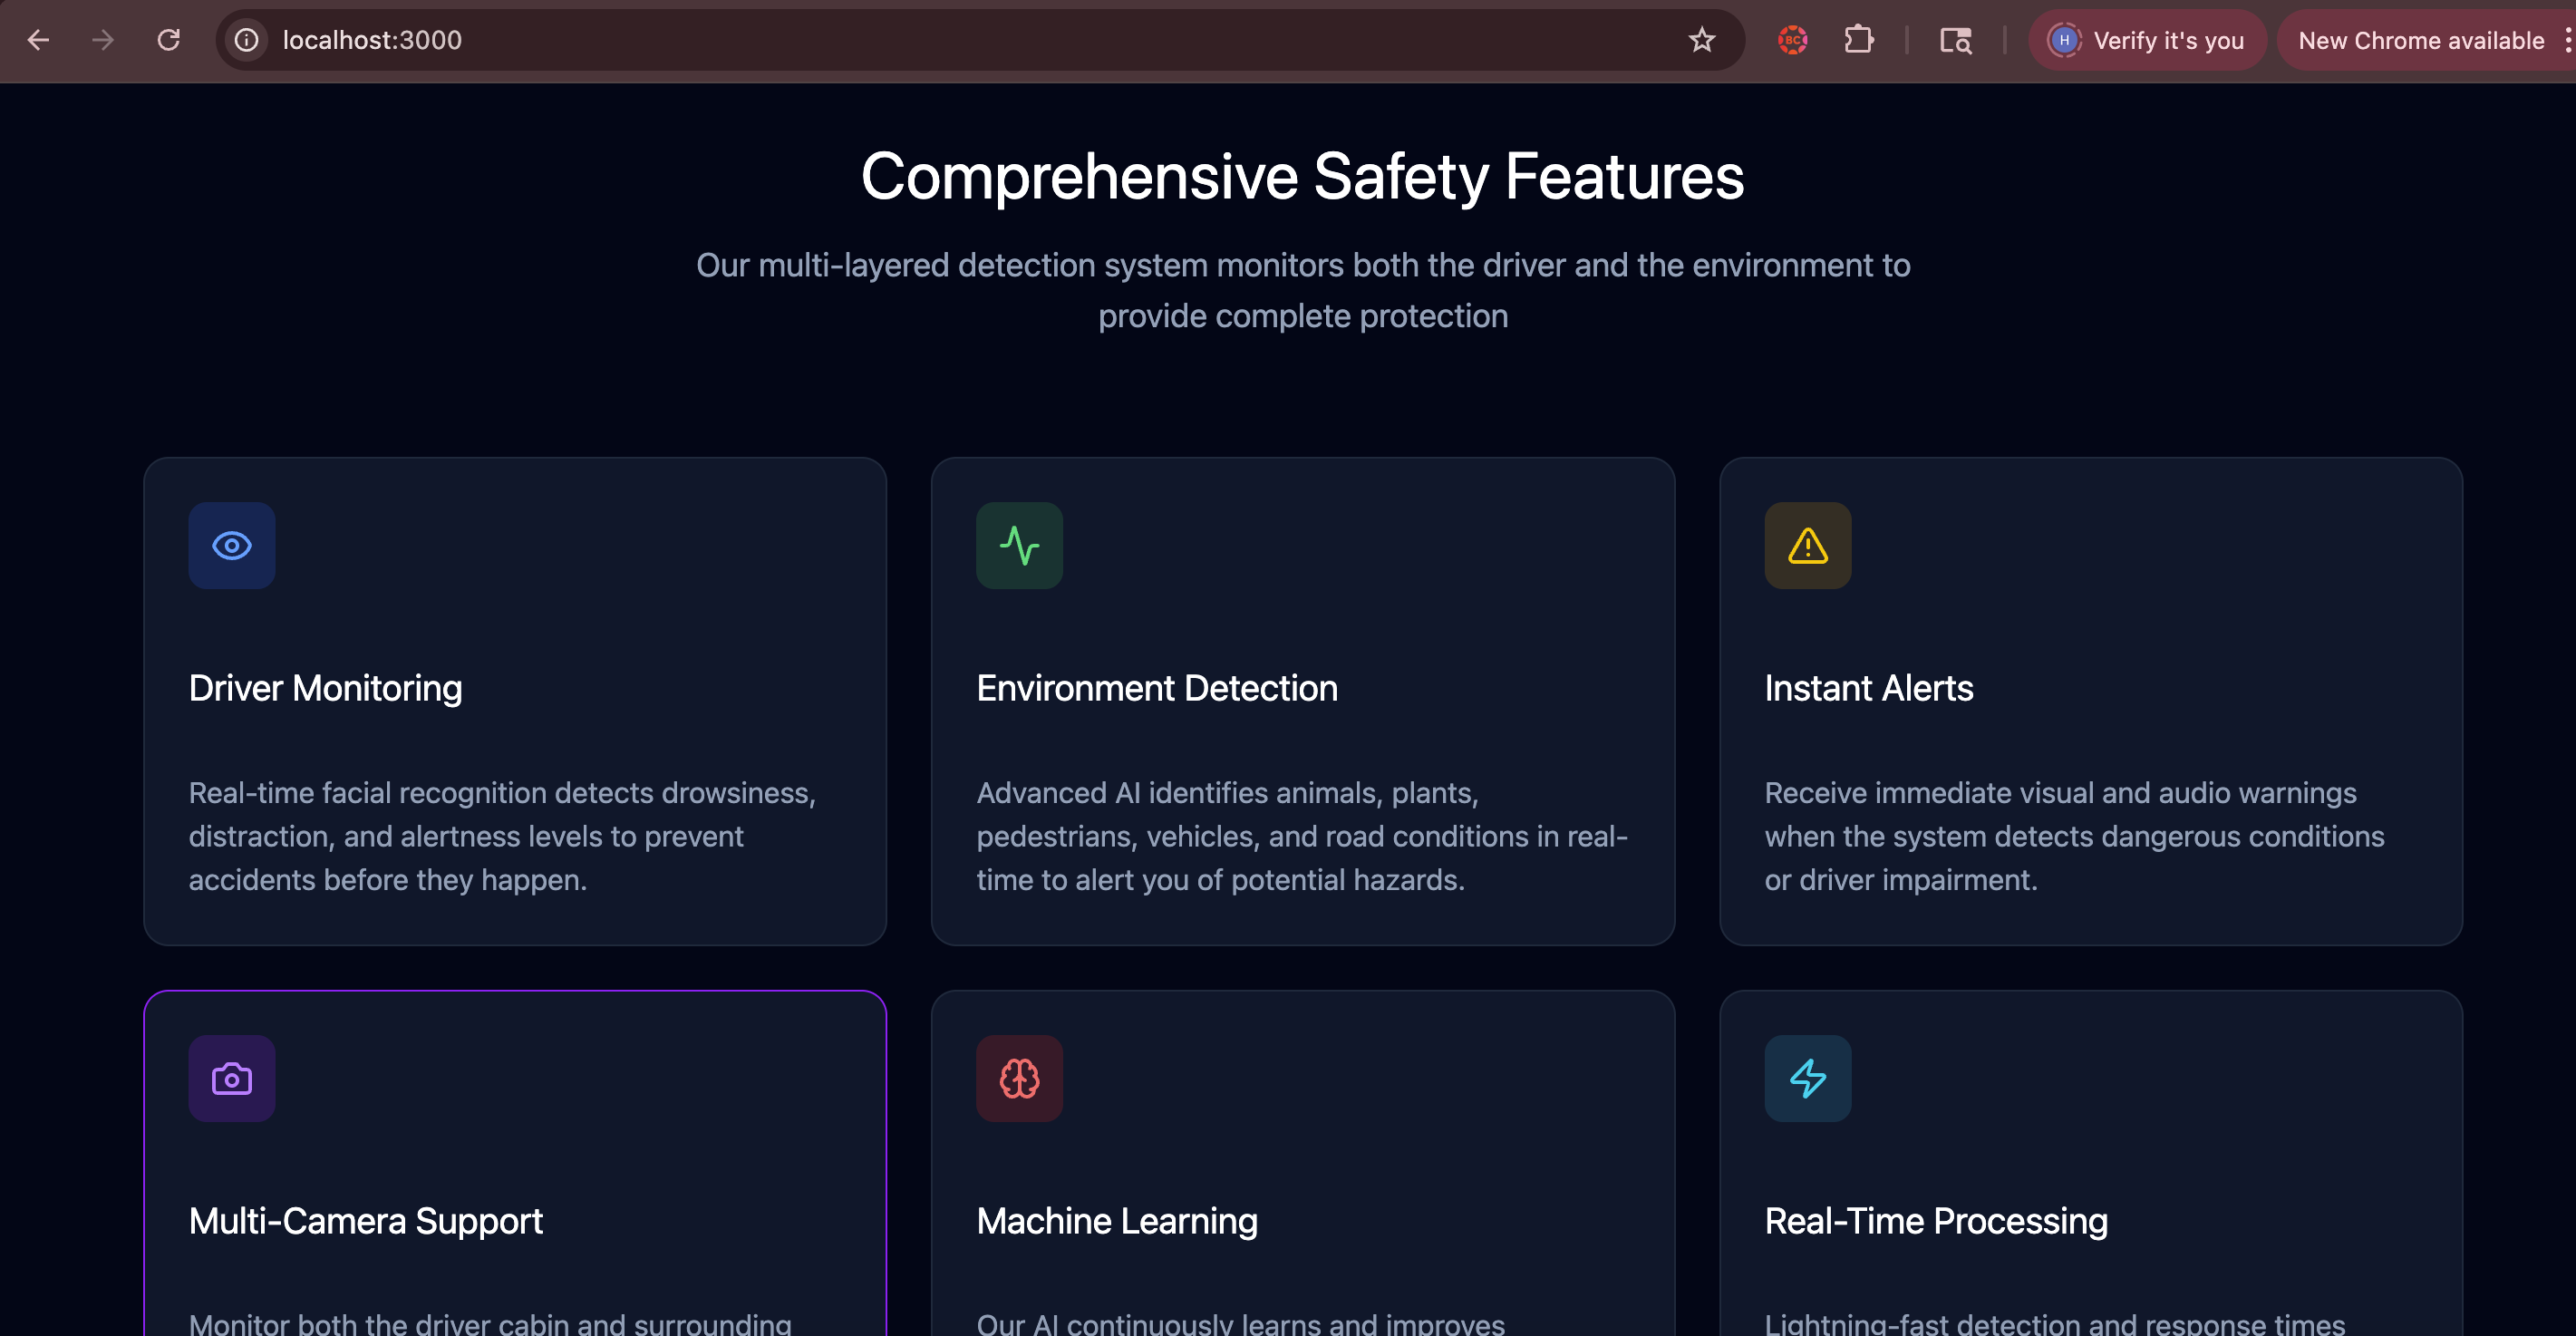Click the forward navigation arrow

click(103, 40)
